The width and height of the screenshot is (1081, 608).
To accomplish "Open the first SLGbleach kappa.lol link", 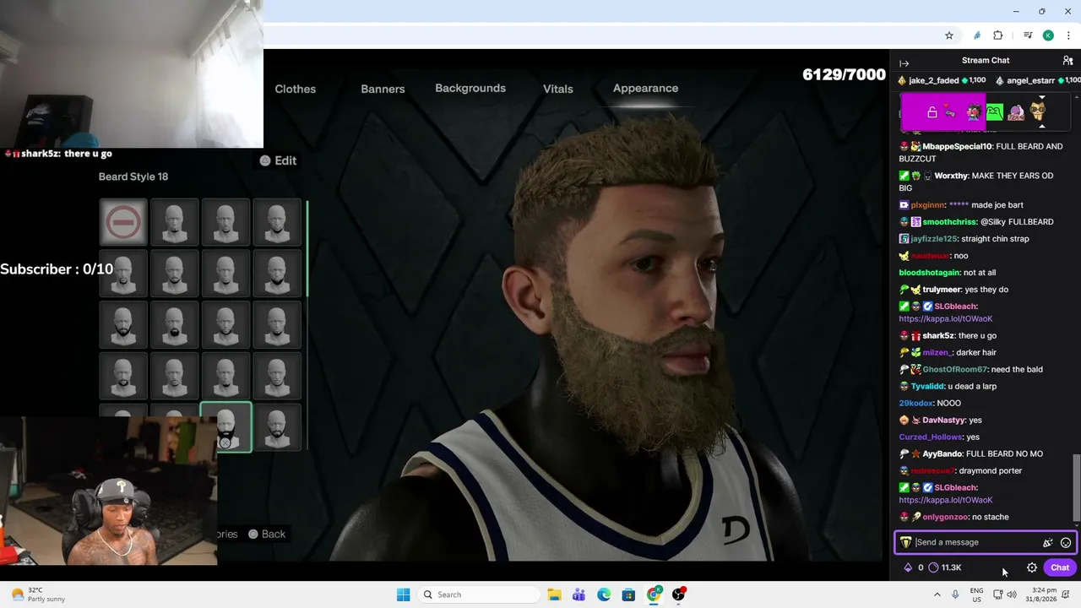I will click(945, 319).
